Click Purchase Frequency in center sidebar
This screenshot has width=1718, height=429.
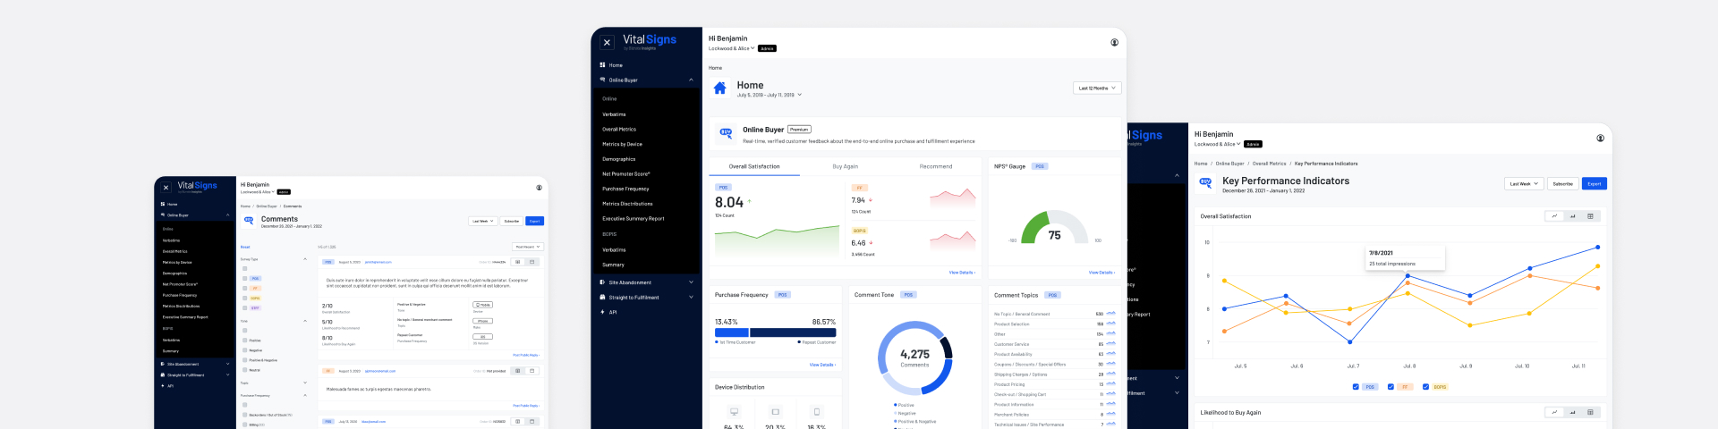[625, 189]
